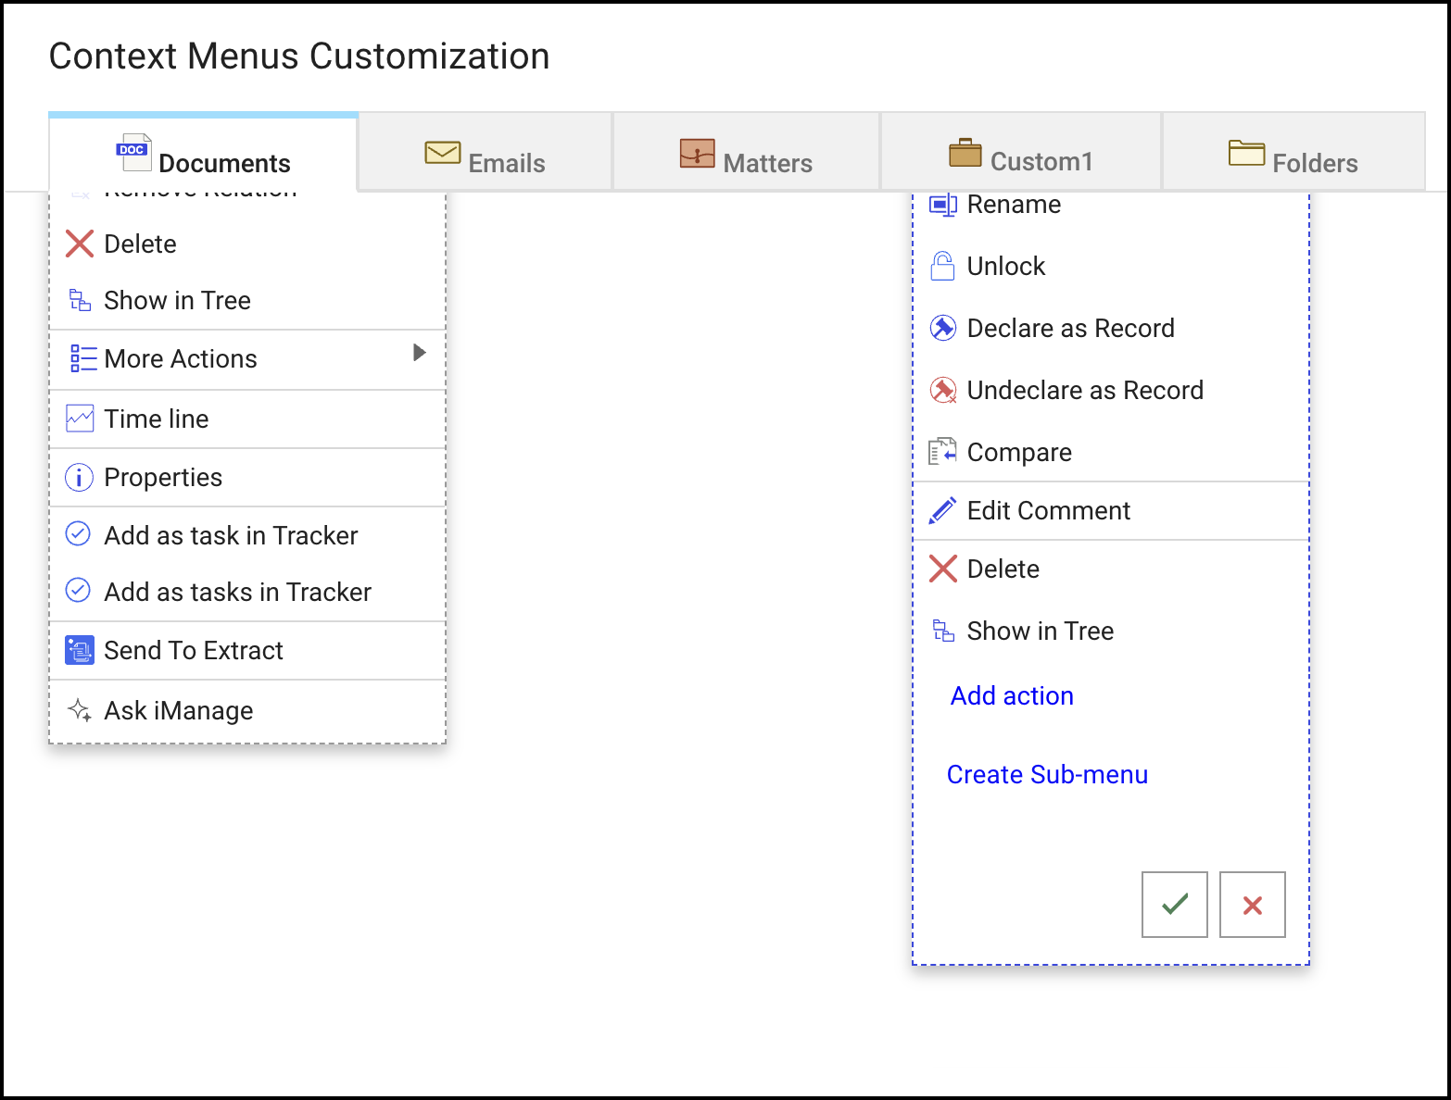Click the Edit Comment pencil icon
Image resolution: width=1451 pixels, height=1100 pixels.
pos(942,511)
